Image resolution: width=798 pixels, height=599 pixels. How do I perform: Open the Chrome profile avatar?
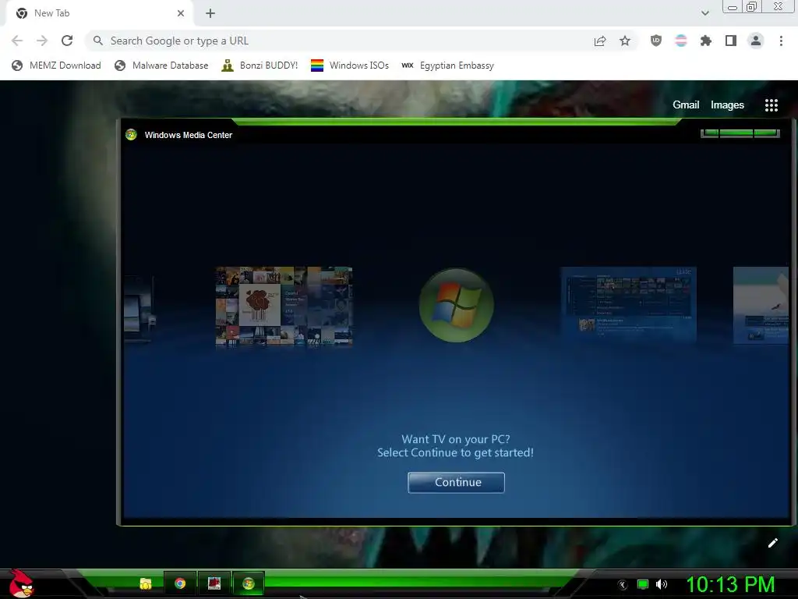pos(756,41)
